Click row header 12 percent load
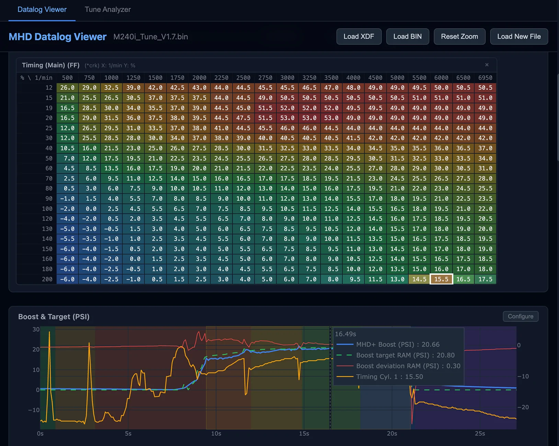The width and height of the screenshot is (559, 446). click(x=49, y=88)
